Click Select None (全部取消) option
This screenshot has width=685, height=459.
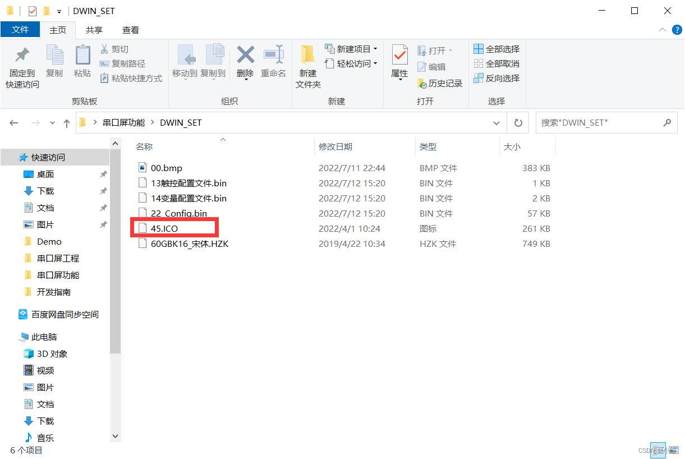[496, 63]
